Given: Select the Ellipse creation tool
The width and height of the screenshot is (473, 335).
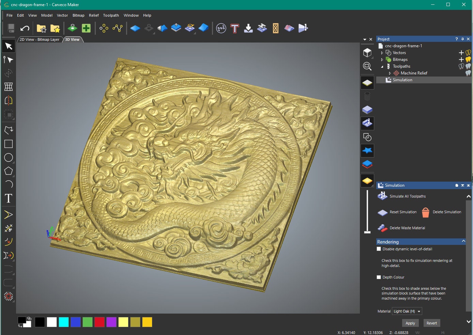Looking at the screenshot, I should click(x=8, y=157).
